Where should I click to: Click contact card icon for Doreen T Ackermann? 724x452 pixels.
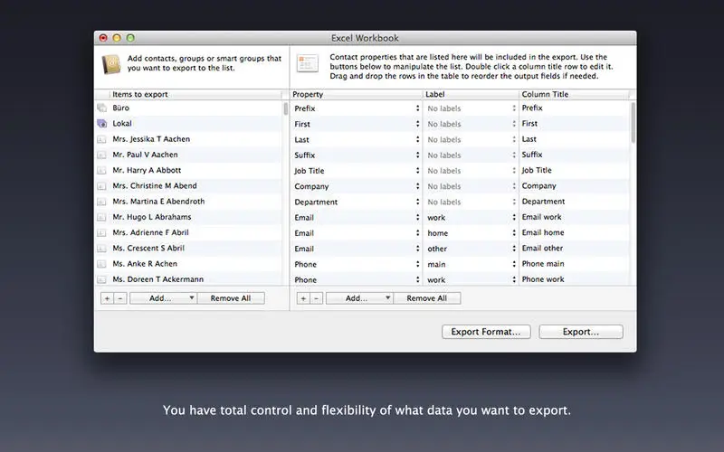pos(101,279)
